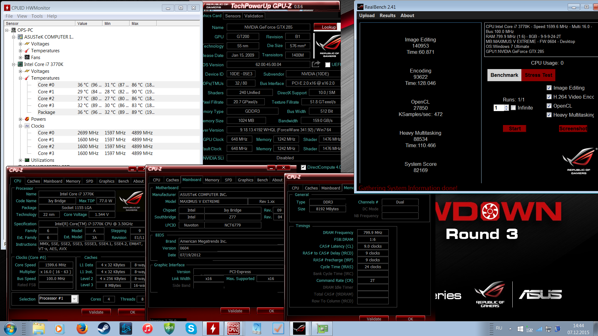The height and width of the screenshot is (336, 598).
Task: Open the VPN shield app on the taskbar
Action: (x=169, y=329)
